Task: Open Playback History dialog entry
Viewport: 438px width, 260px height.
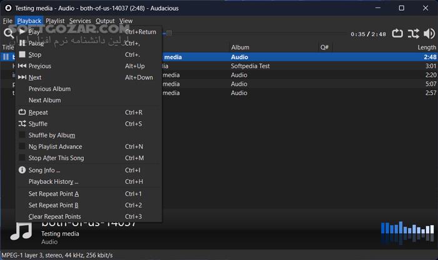Action: pyautogui.click(x=53, y=182)
